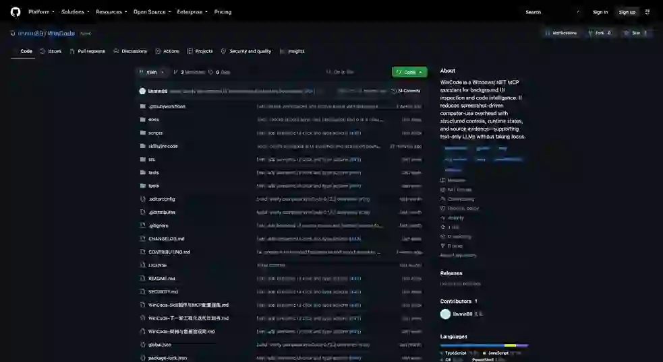This screenshot has width=663, height=362.
Task: Open the README.md file
Action: click(161, 279)
